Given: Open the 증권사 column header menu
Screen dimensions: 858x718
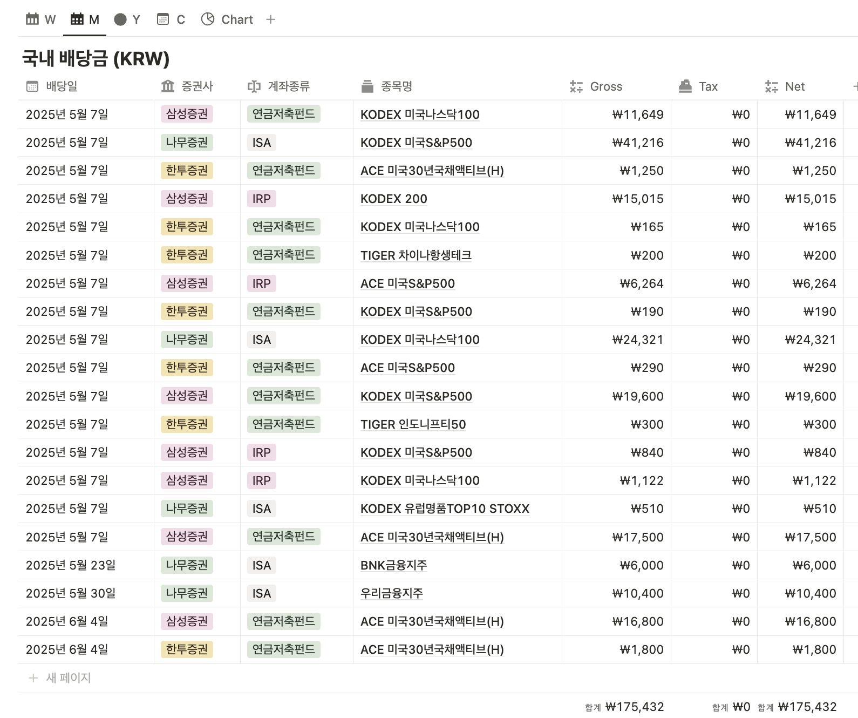Looking at the screenshot, I should [198, 86].
